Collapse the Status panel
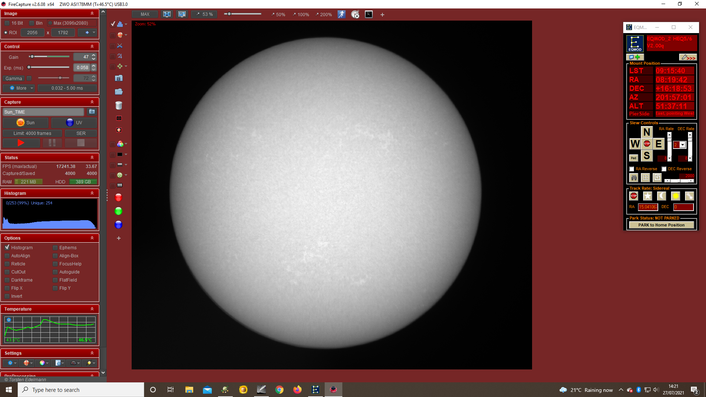706x397 pixels. (x=92, y=158)
